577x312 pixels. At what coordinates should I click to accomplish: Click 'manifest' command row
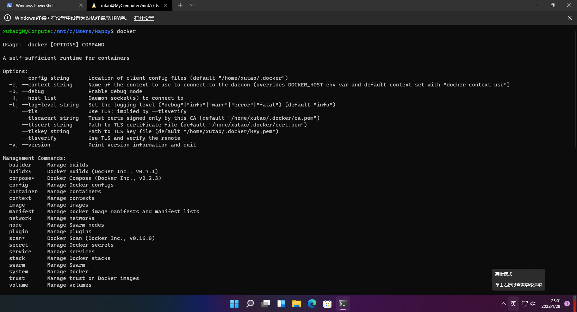tap(104, 212)
